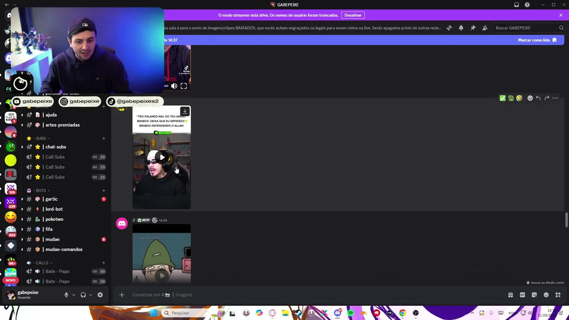Click the Buscar GABEPEIXE search field
Screen dimensions: 569x320
[x=529, y=28]
